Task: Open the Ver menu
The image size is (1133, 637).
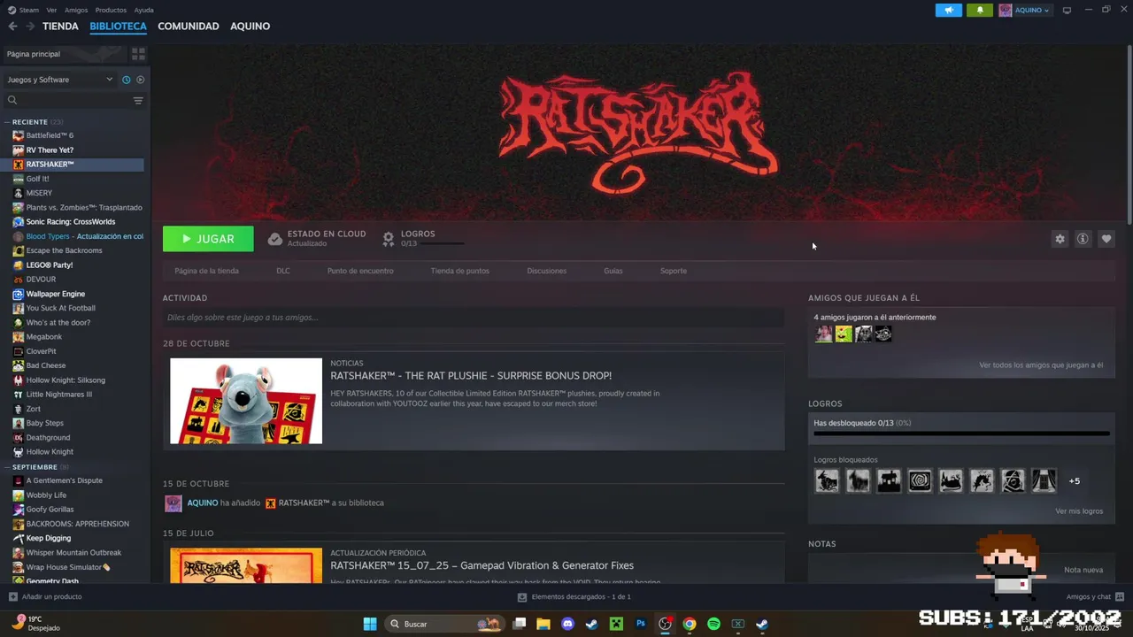Action: click(51, 10)
